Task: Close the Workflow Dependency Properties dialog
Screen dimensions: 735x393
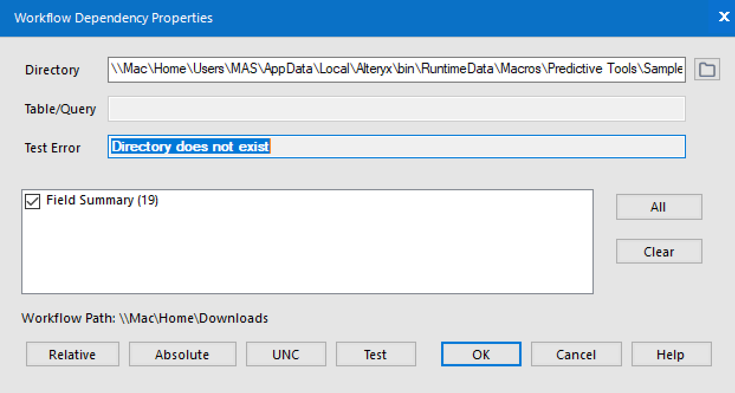Action: pyautogui.click(x=724, y=17)
